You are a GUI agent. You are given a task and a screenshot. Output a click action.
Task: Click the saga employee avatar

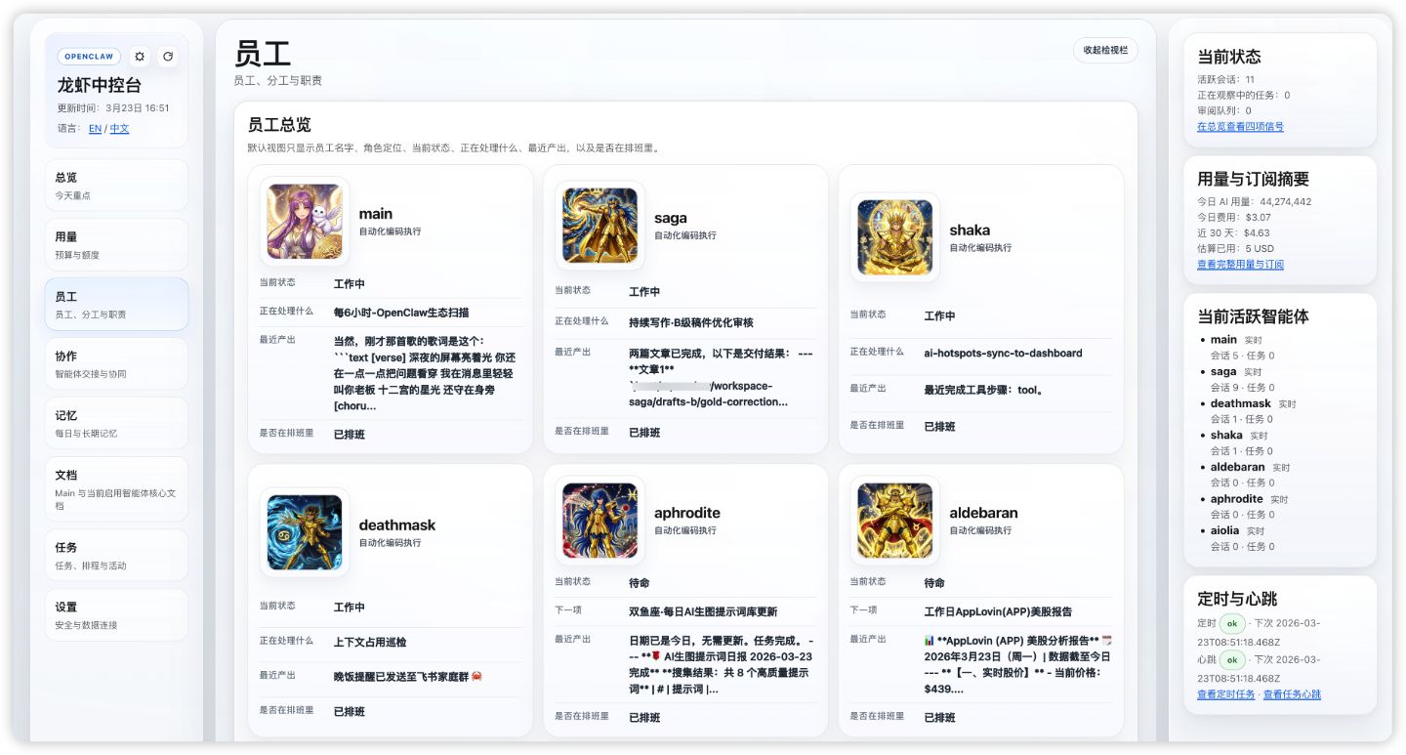click(600, 226)
